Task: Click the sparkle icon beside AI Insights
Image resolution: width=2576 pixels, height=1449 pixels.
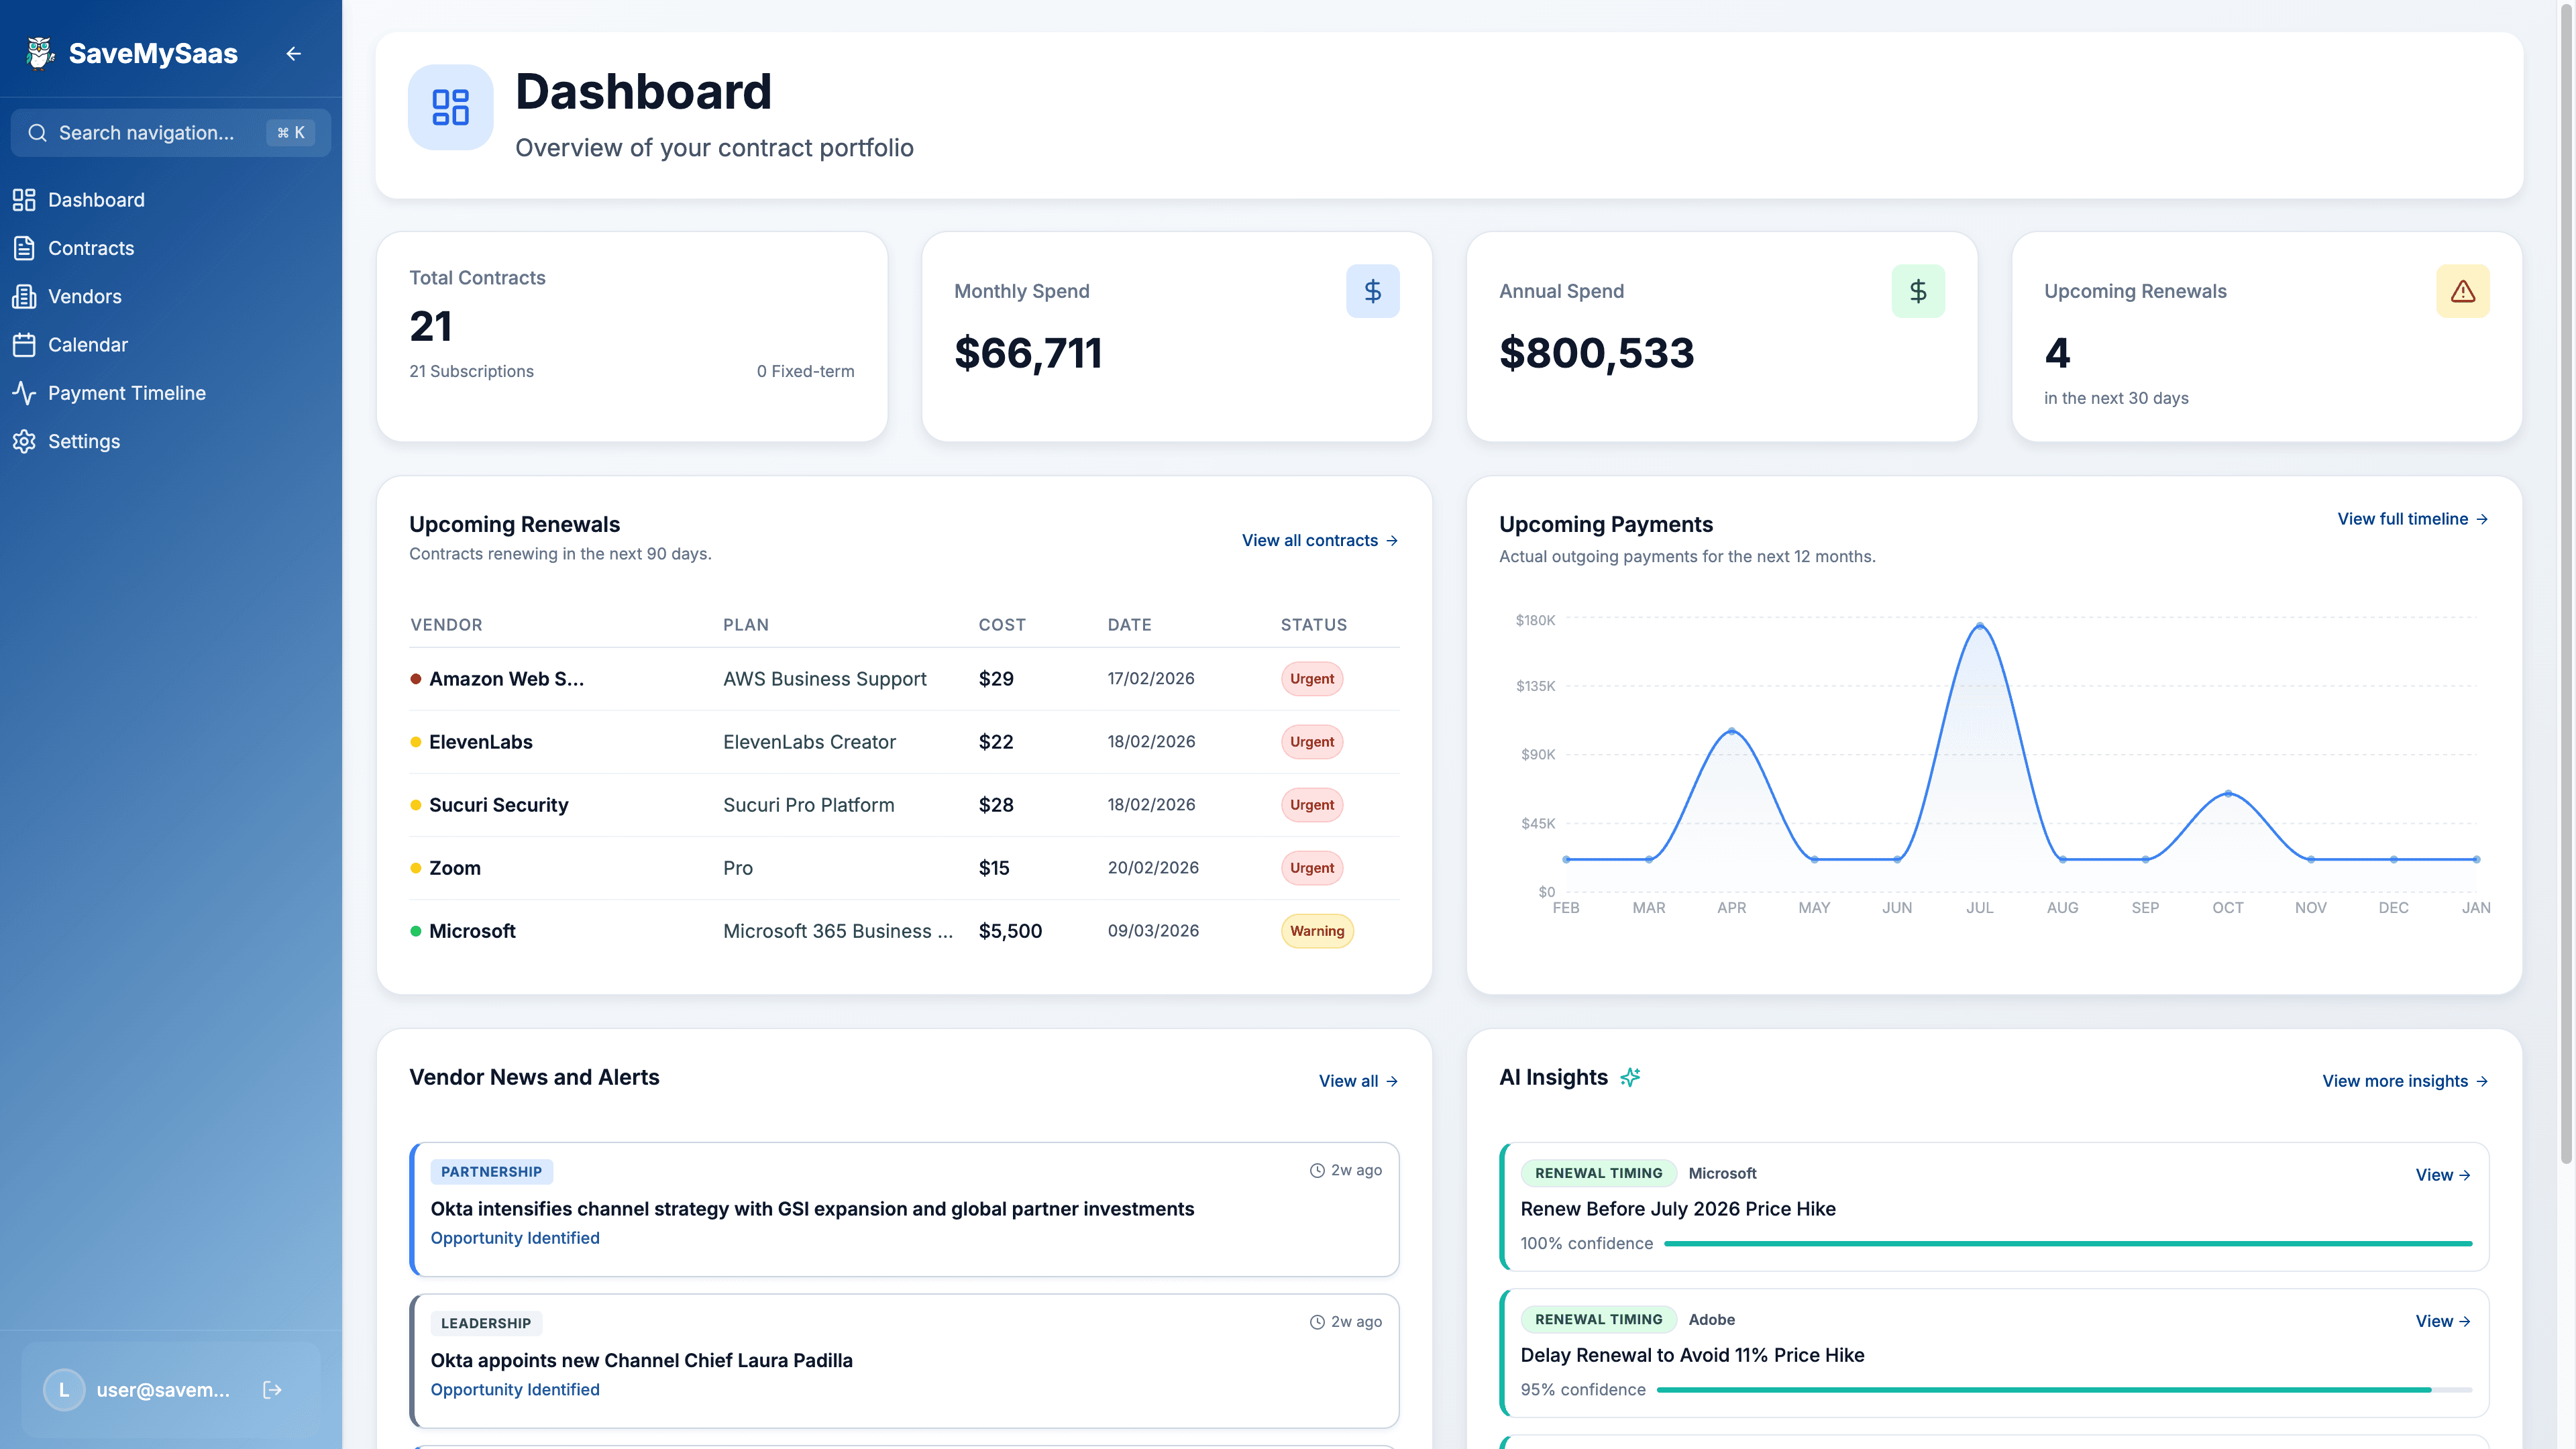Action: tap(1631, 1077)
